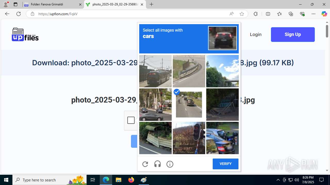This screenshot has width=330, height=185.
Task: Open Browser essentials icon
Action: [x=302, y=14]
